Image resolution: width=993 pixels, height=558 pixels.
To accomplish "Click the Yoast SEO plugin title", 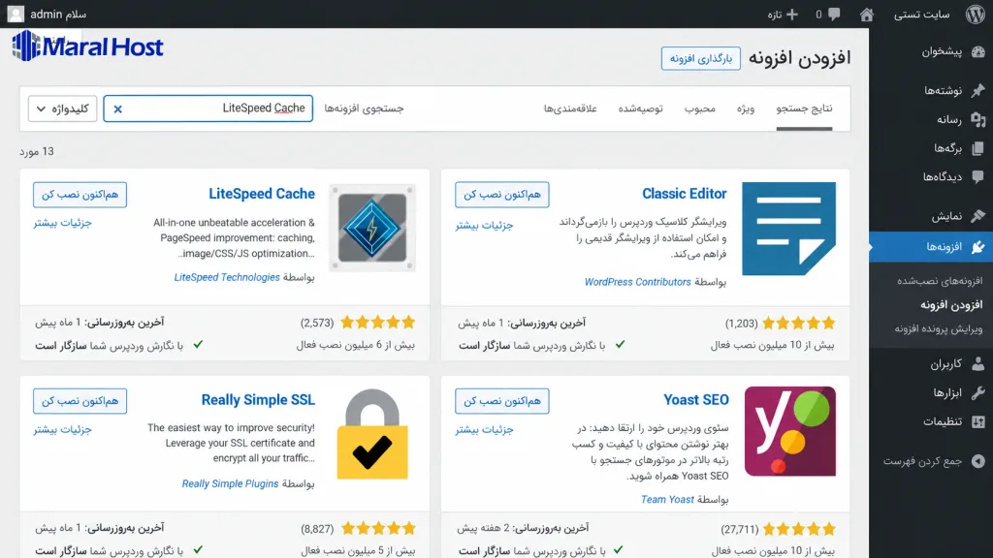I will (x=696, y=400).
